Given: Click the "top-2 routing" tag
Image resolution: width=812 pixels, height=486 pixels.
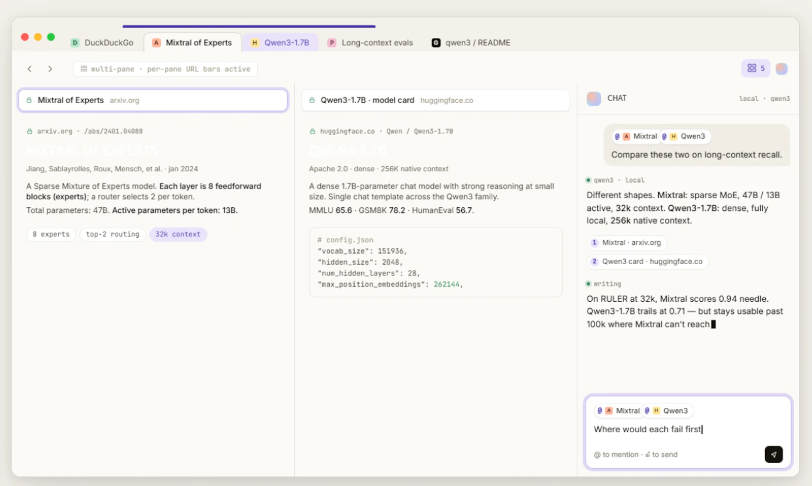Looking at the screenshot, I should point(113,235).
